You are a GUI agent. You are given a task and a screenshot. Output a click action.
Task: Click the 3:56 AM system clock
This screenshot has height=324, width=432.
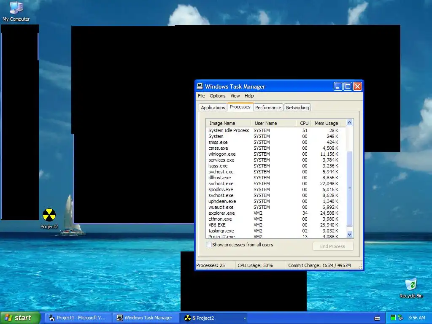point(416,318)
